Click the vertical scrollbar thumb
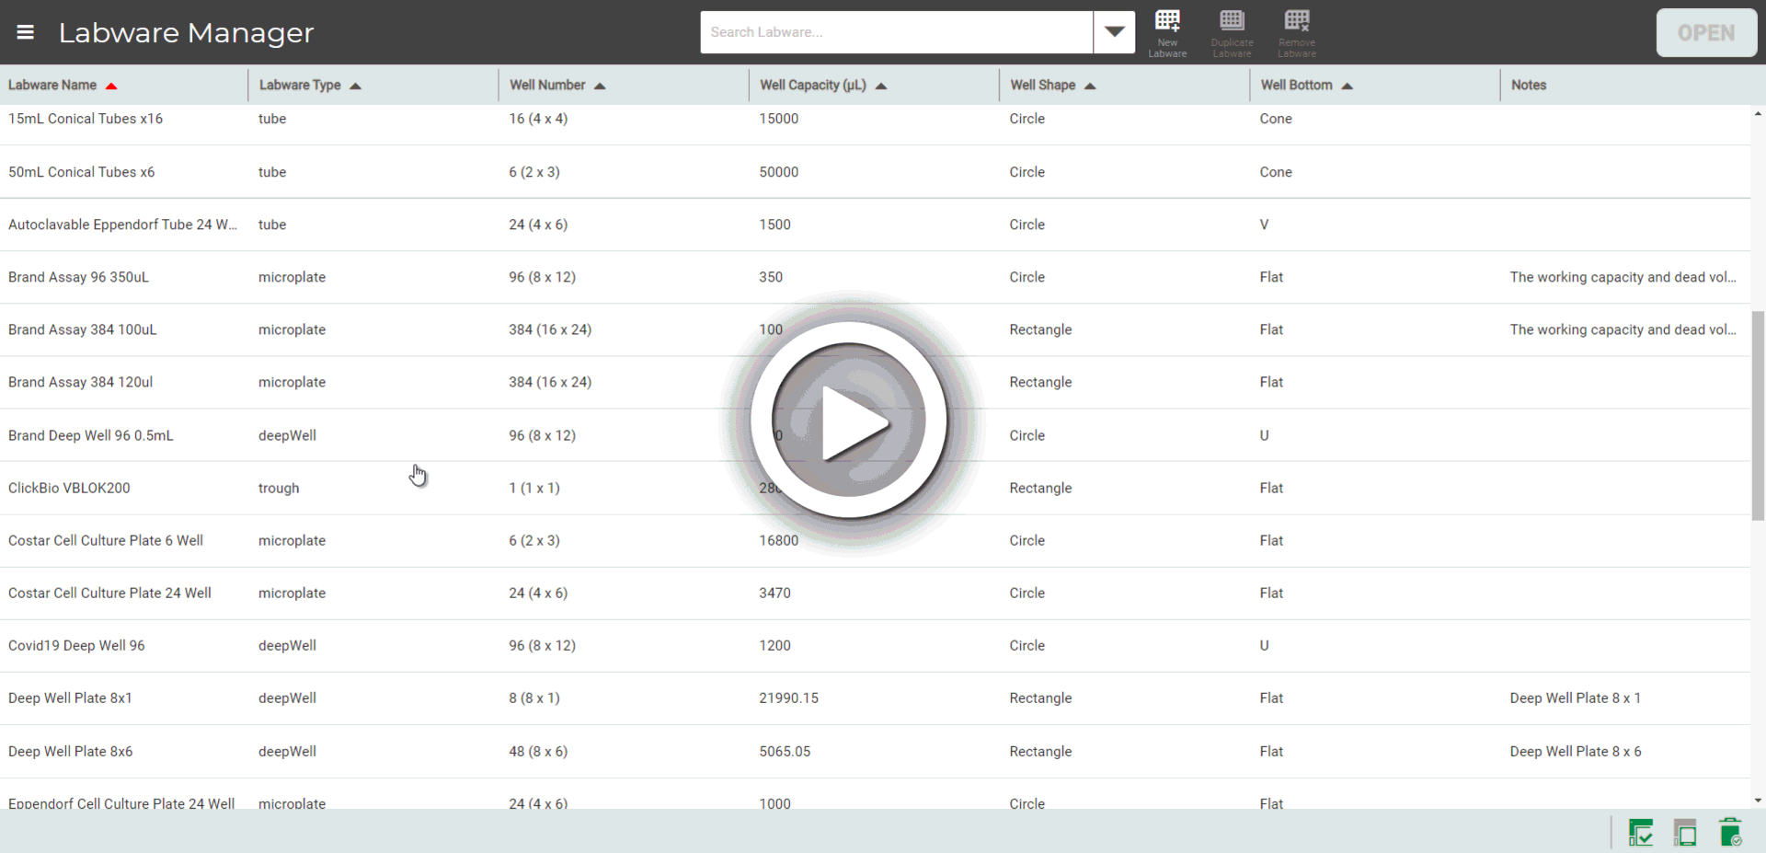Screen dimensions: 1766x853 pos(1758,414)
